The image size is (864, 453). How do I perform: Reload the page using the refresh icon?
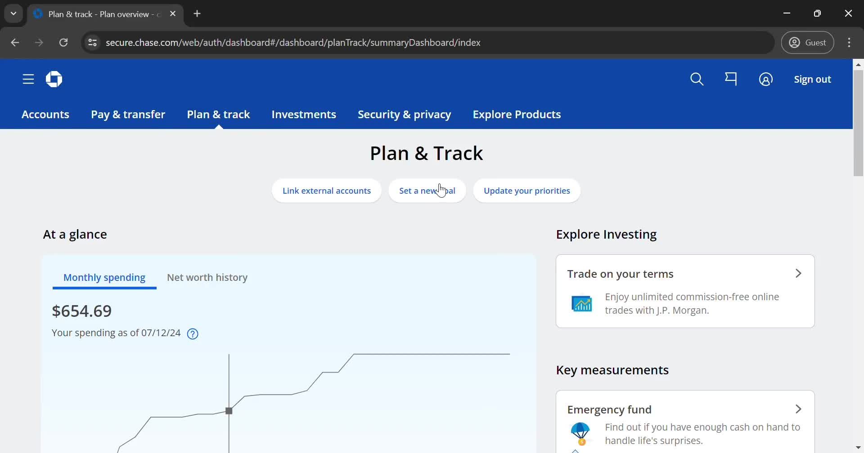tap(63, 42)
